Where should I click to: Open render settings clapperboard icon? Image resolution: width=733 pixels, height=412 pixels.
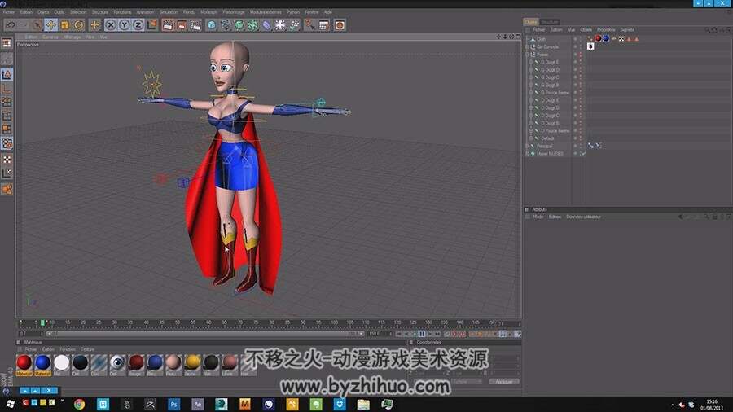click(x=195, y=24)
